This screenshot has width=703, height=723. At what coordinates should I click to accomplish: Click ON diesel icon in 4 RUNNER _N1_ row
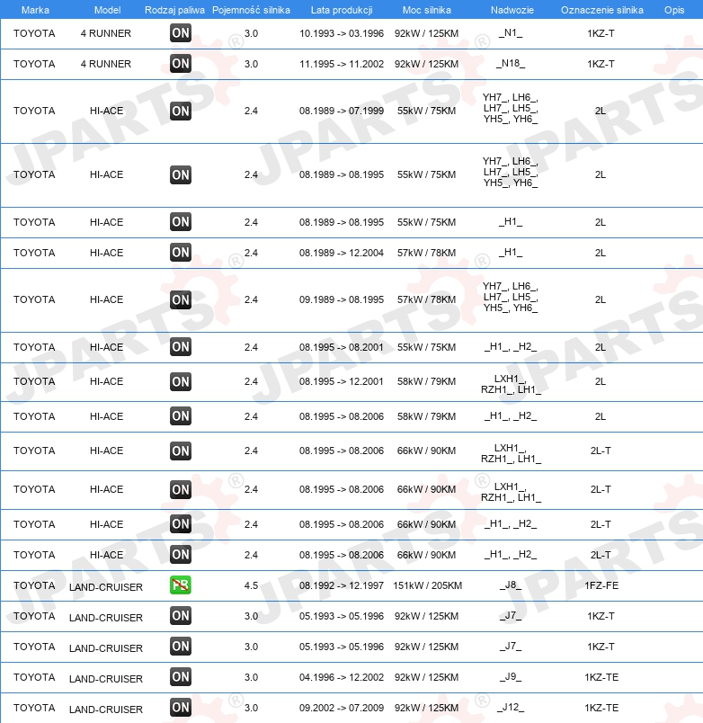click(181, 33)
